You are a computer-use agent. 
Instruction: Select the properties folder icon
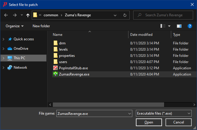pyautogui.click(x=55, y=55)
